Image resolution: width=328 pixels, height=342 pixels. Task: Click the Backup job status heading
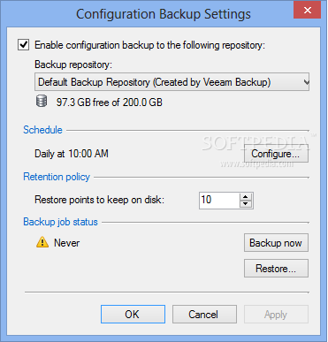(60, 222)
